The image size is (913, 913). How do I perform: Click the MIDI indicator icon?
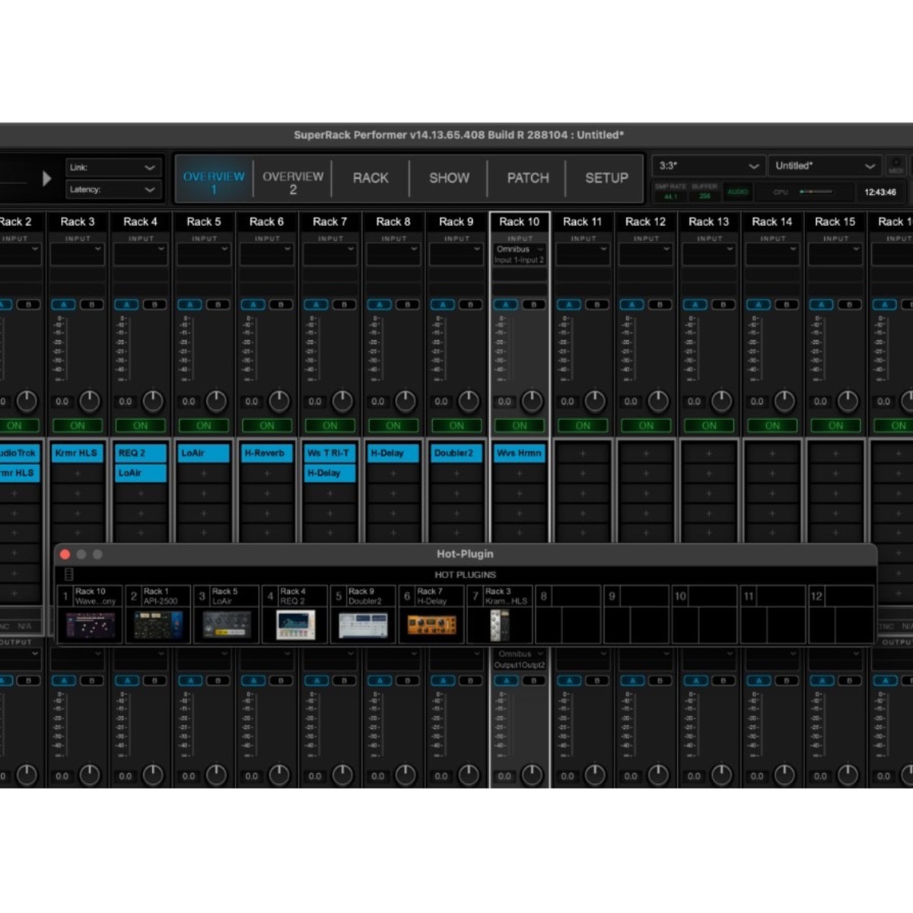[896, 166]
